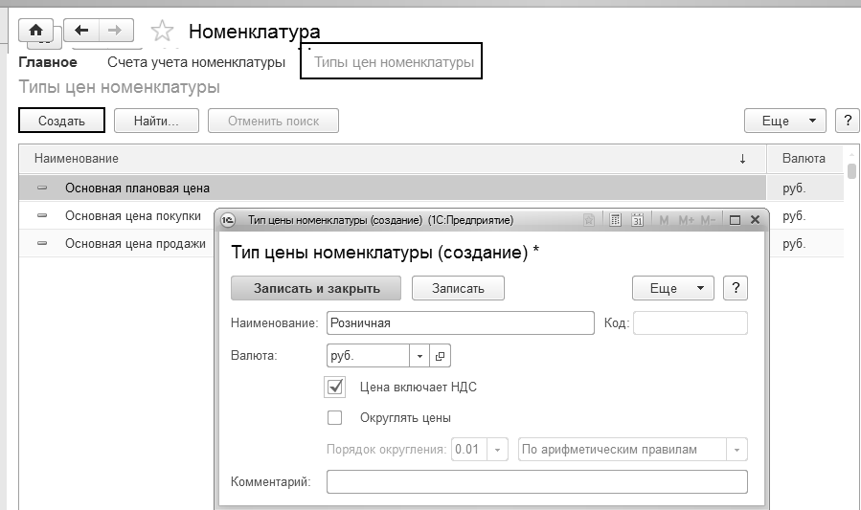Screen dimensions: 861x510
Task: Click the Создать button
Action: click(61, 121)
